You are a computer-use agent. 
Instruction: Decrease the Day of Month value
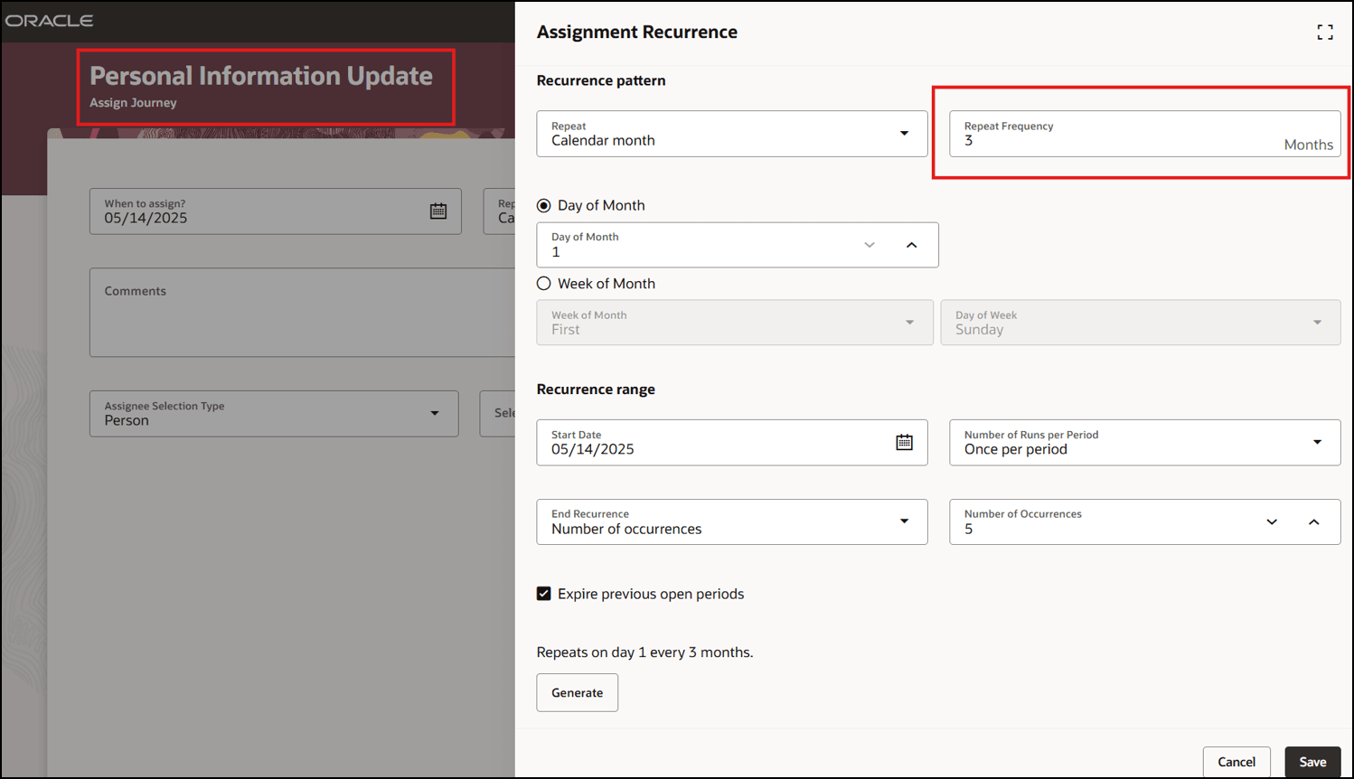[870, 245]
